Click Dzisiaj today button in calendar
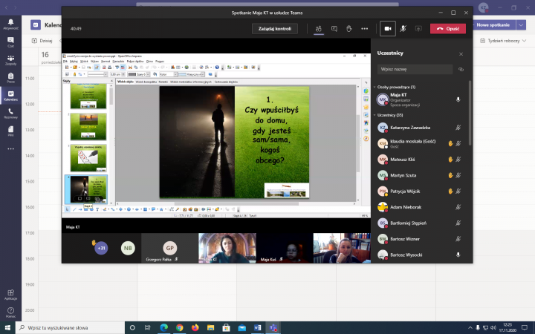 tap(42, 41)
